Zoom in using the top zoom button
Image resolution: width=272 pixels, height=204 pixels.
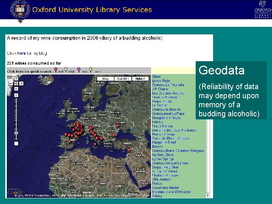(16, 95)
